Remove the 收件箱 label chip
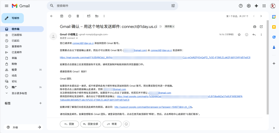 (x=174, y=26)
